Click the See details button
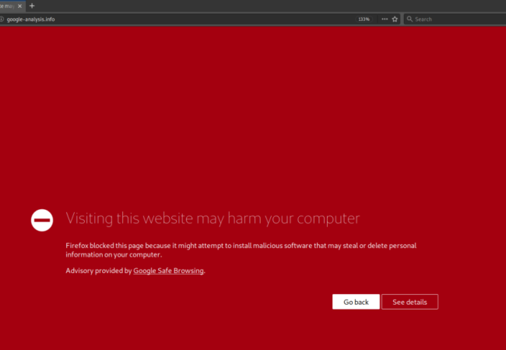The width and height of the screenshot is (506, 350). click(409, 302)
